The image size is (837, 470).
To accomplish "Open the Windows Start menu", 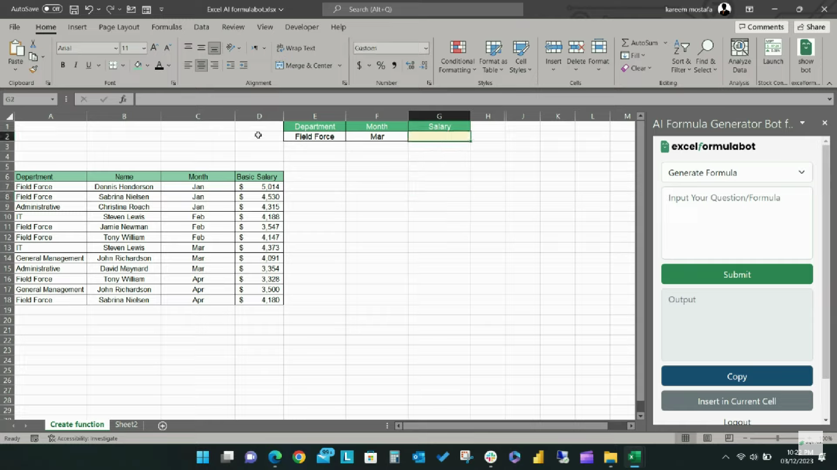I will (x=203, y=457).
